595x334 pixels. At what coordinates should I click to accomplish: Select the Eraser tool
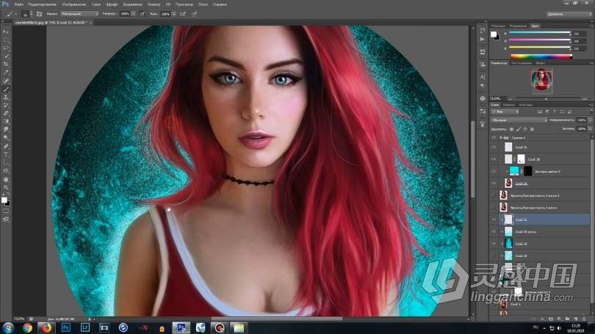pyautogui.click(x=6, y=113)
